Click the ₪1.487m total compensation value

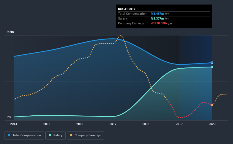(157, 14)
